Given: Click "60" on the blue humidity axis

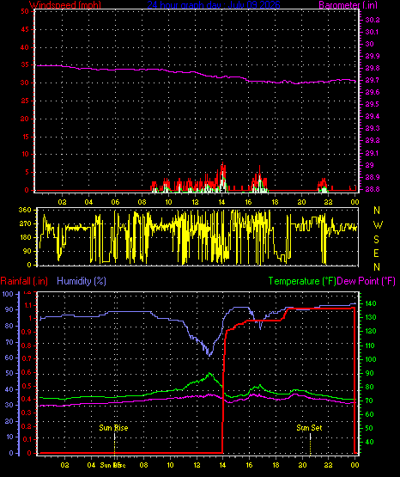Looking at the screenshot, I should pyautogui.click(x=9, y=358).
